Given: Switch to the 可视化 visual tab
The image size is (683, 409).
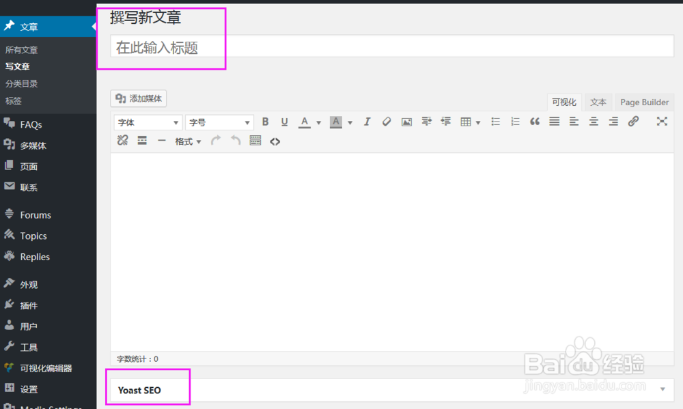Looking at the screenshot, I should pos(563,102).
